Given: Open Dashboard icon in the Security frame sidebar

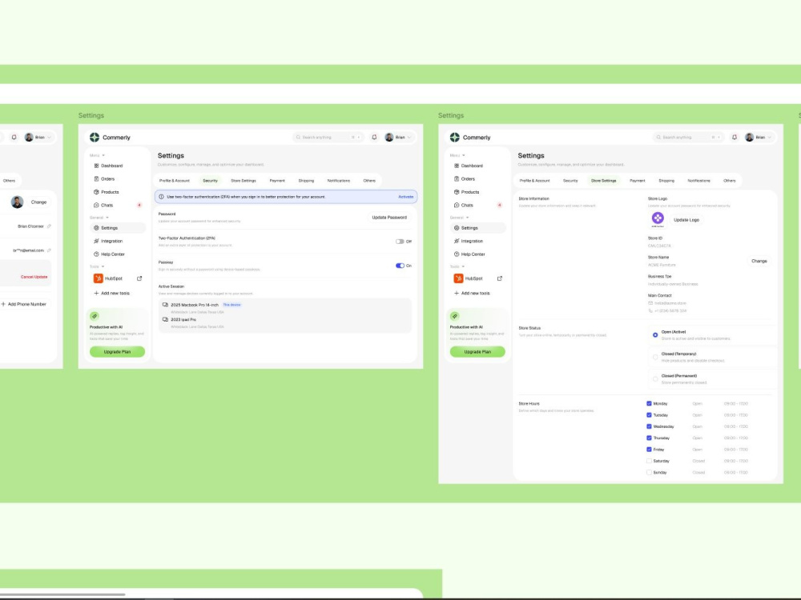Looking at the screenshot, I should point(97,166).
